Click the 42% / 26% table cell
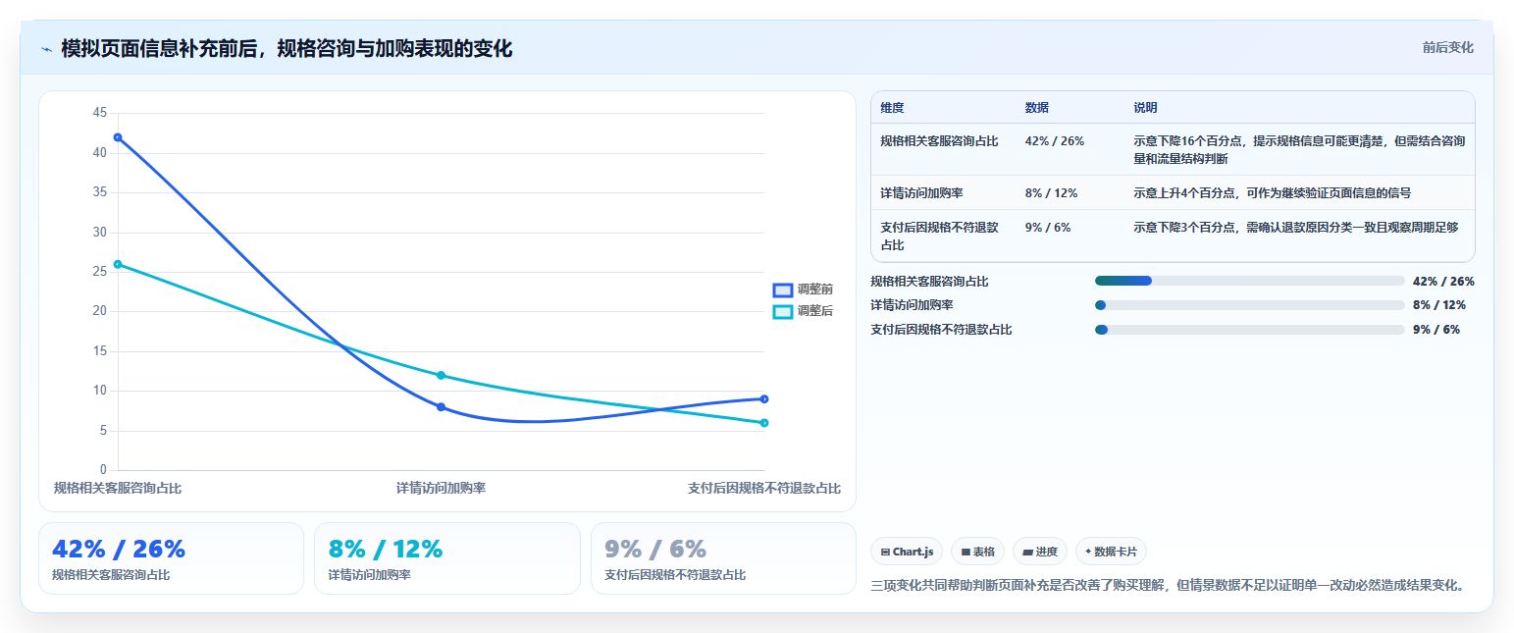 [1055, 141]
